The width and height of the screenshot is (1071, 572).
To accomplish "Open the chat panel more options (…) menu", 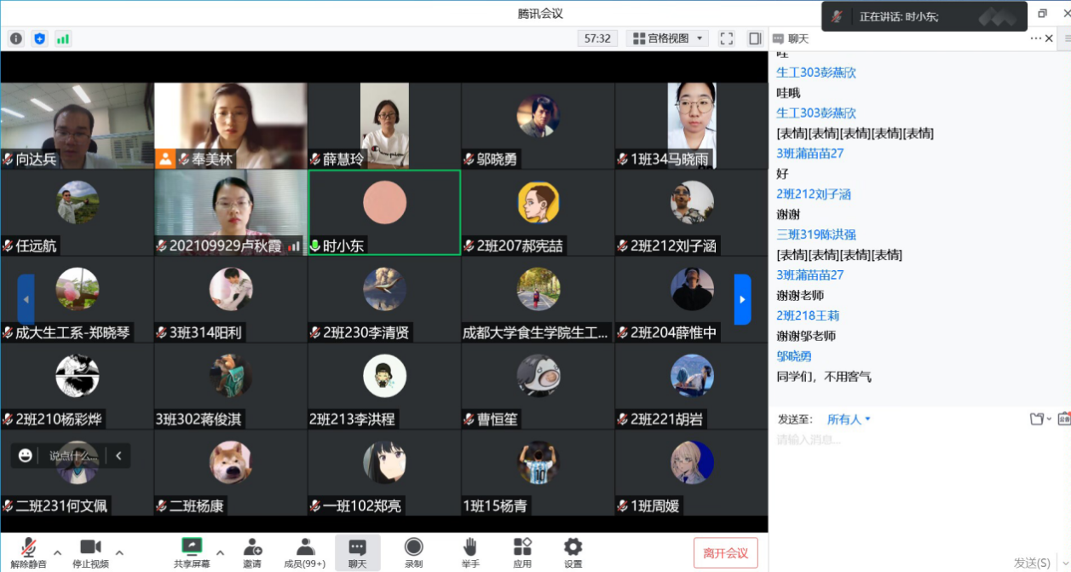I will point(1036,38).
